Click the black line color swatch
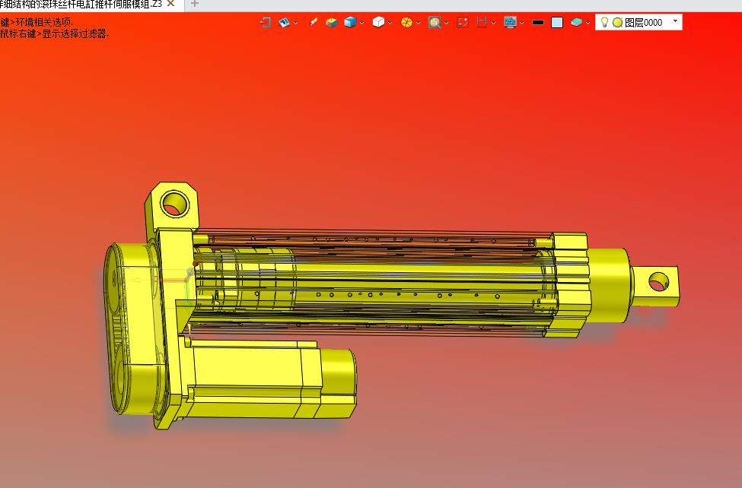This screenshot has height=488, width=742. [538, 22]
